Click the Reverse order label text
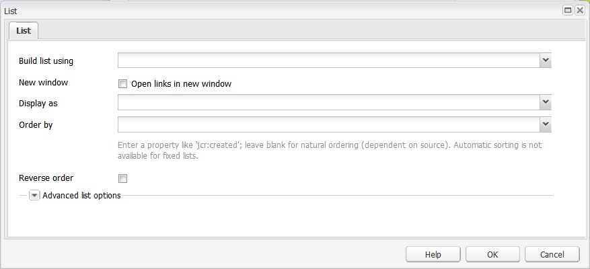Image resolution: width=590 pixels, height=269 pixels. 46,178
